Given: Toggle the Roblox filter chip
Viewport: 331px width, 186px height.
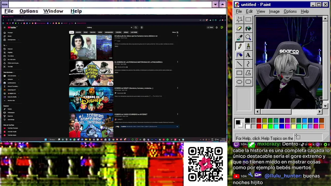Looking at the screenshot, I should click(x=100, y=32).
